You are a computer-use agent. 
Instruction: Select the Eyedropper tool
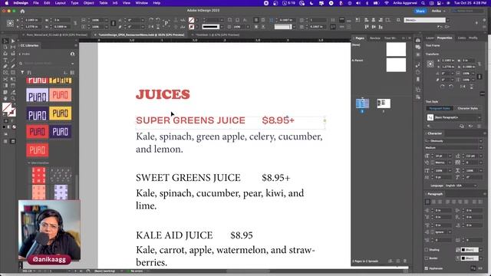tap(13, 92)
